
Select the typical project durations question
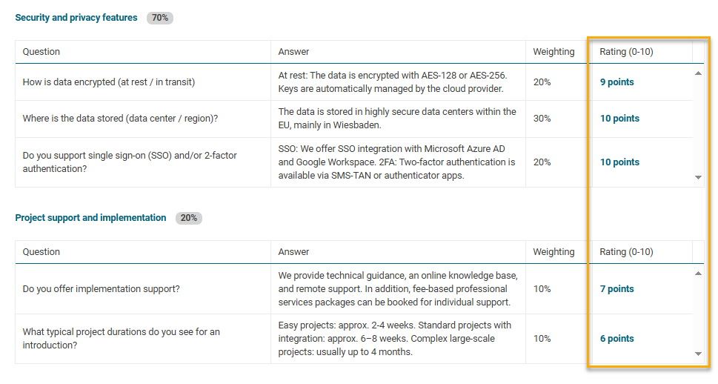(x=122, y=339)
